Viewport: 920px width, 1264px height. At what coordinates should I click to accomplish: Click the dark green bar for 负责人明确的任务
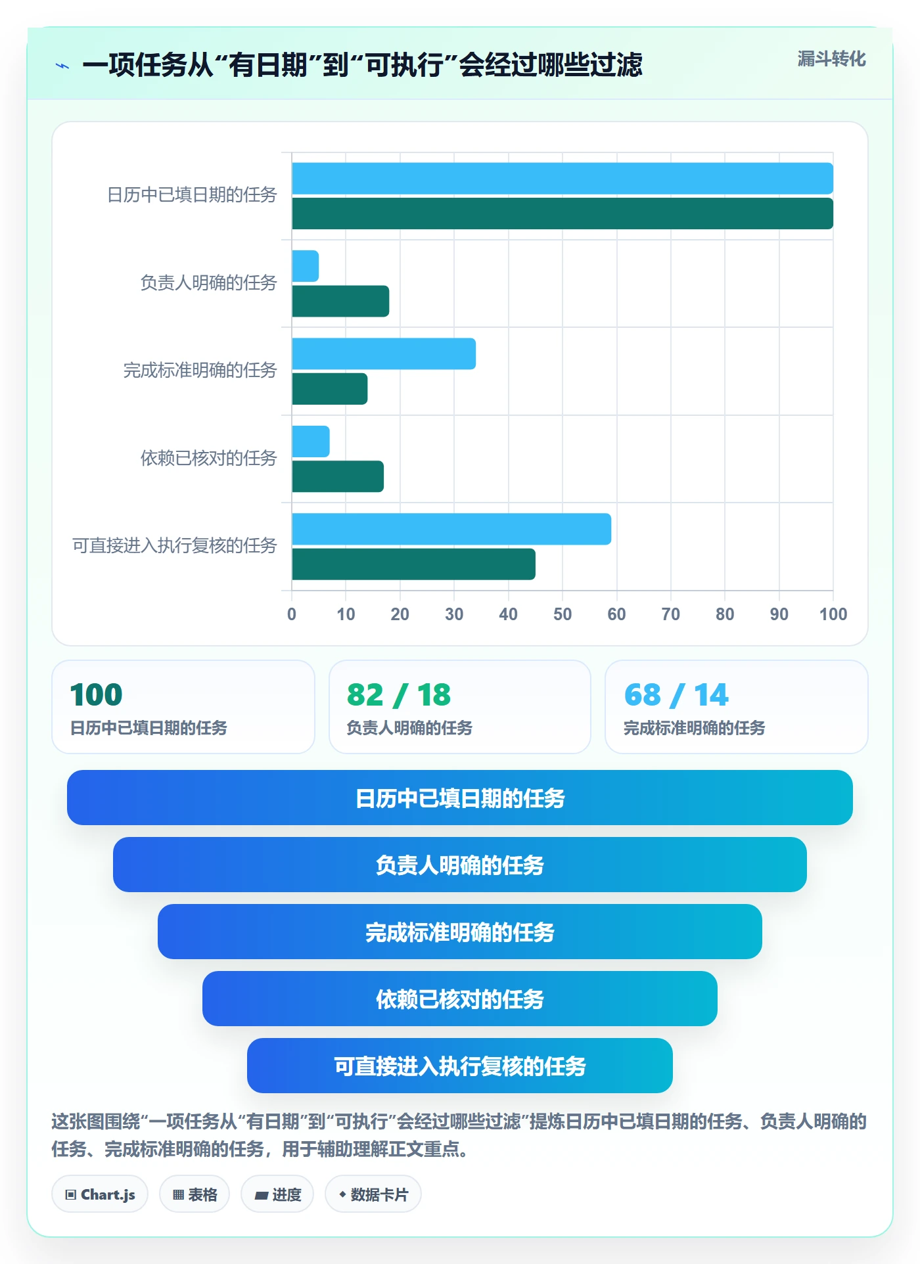pyautogui.click(x=340, y=301)
